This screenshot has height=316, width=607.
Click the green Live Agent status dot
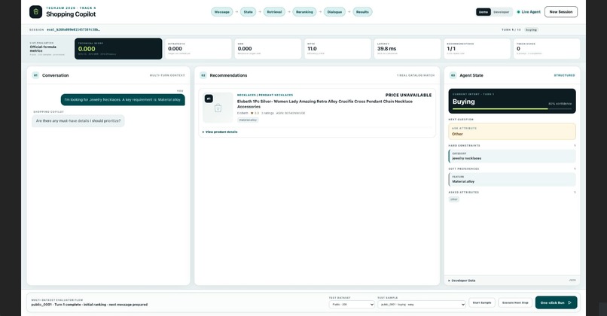click(518, 12)
